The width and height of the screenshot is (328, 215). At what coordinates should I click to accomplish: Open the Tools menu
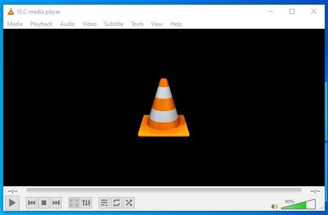pos(137,24)
